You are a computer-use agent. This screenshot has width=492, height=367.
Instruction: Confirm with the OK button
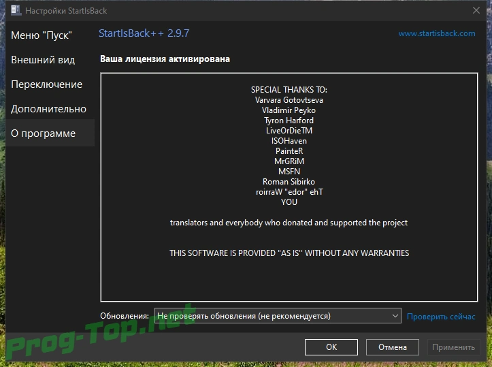[x=331, y=347]
